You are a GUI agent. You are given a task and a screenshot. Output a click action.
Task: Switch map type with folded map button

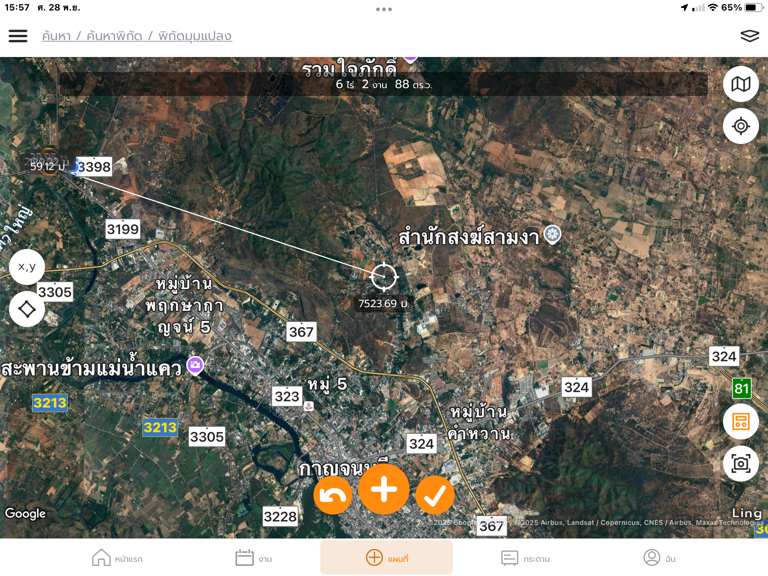pyautogui.click(x=741, y=84)
